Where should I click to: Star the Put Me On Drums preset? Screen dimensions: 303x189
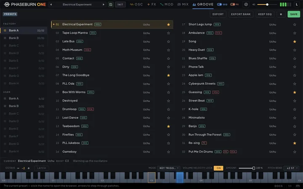click(295, 152)
